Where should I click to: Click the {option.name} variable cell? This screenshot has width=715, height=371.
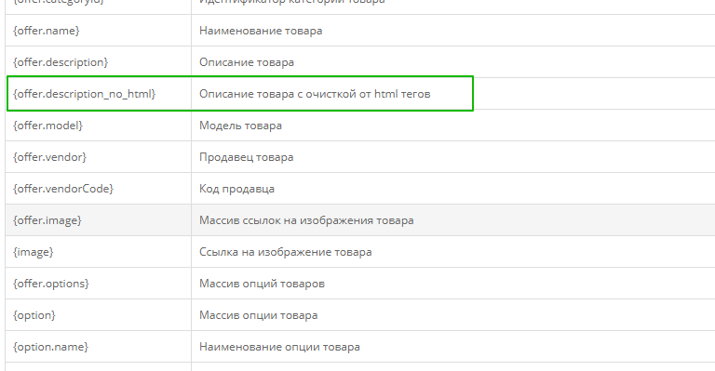coord(98,347)
